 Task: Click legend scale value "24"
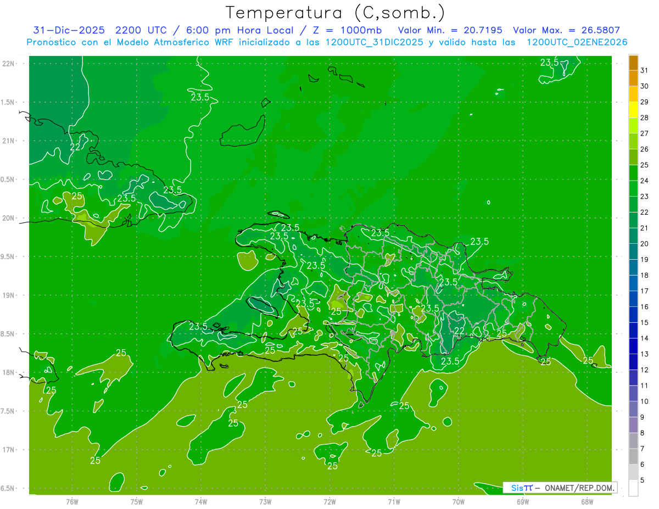coord(644,181)
